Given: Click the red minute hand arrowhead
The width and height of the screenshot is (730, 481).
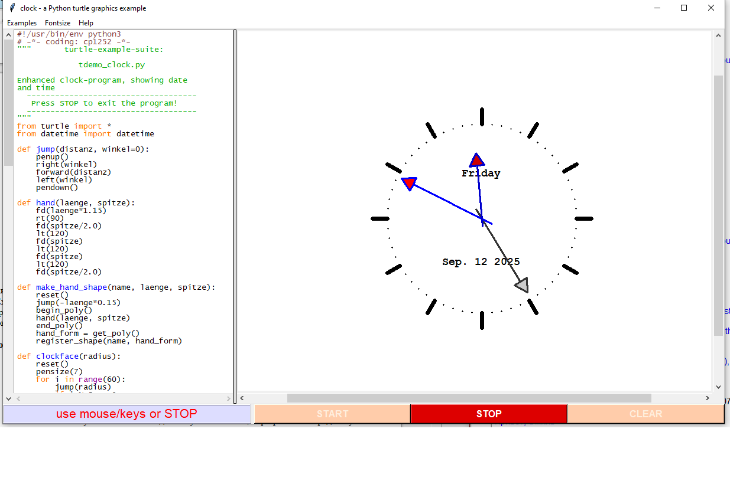Looking at the screenshot, I should [409, 183].
